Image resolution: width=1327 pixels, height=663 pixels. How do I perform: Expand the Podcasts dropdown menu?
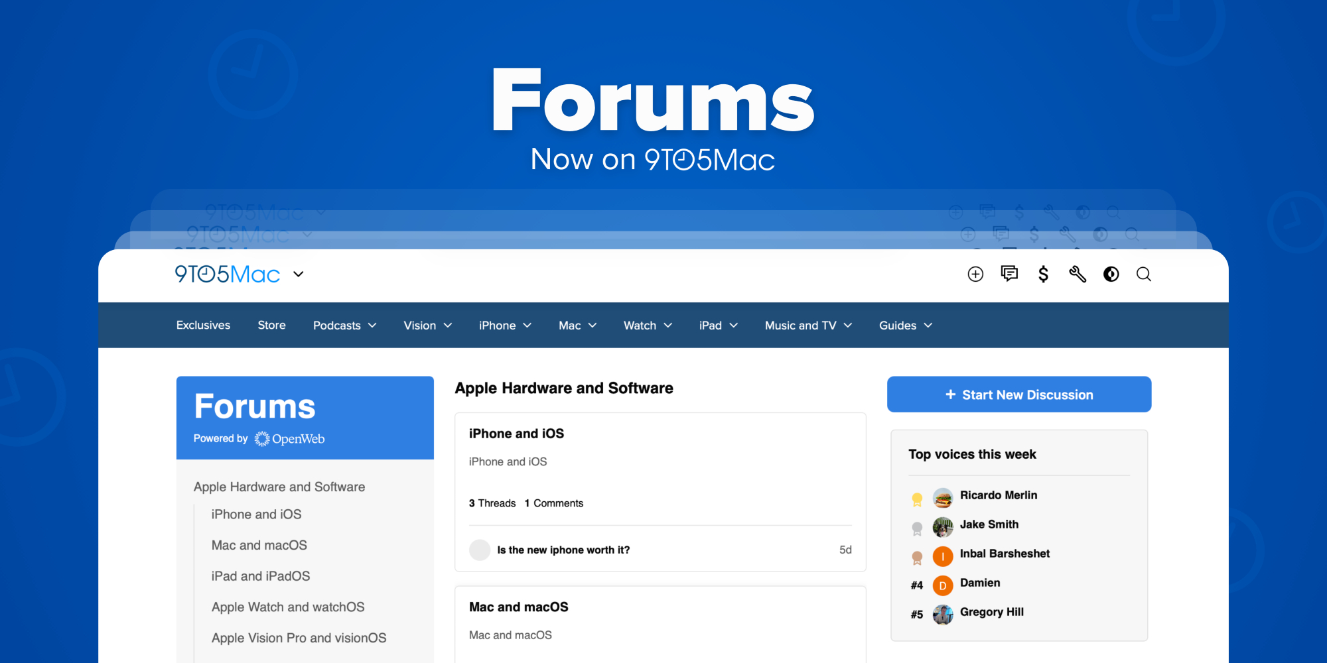(344, 326)
